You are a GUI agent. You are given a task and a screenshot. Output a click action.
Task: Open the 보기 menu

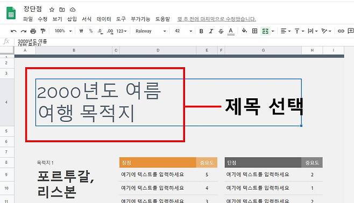click(x=57, y=19)
